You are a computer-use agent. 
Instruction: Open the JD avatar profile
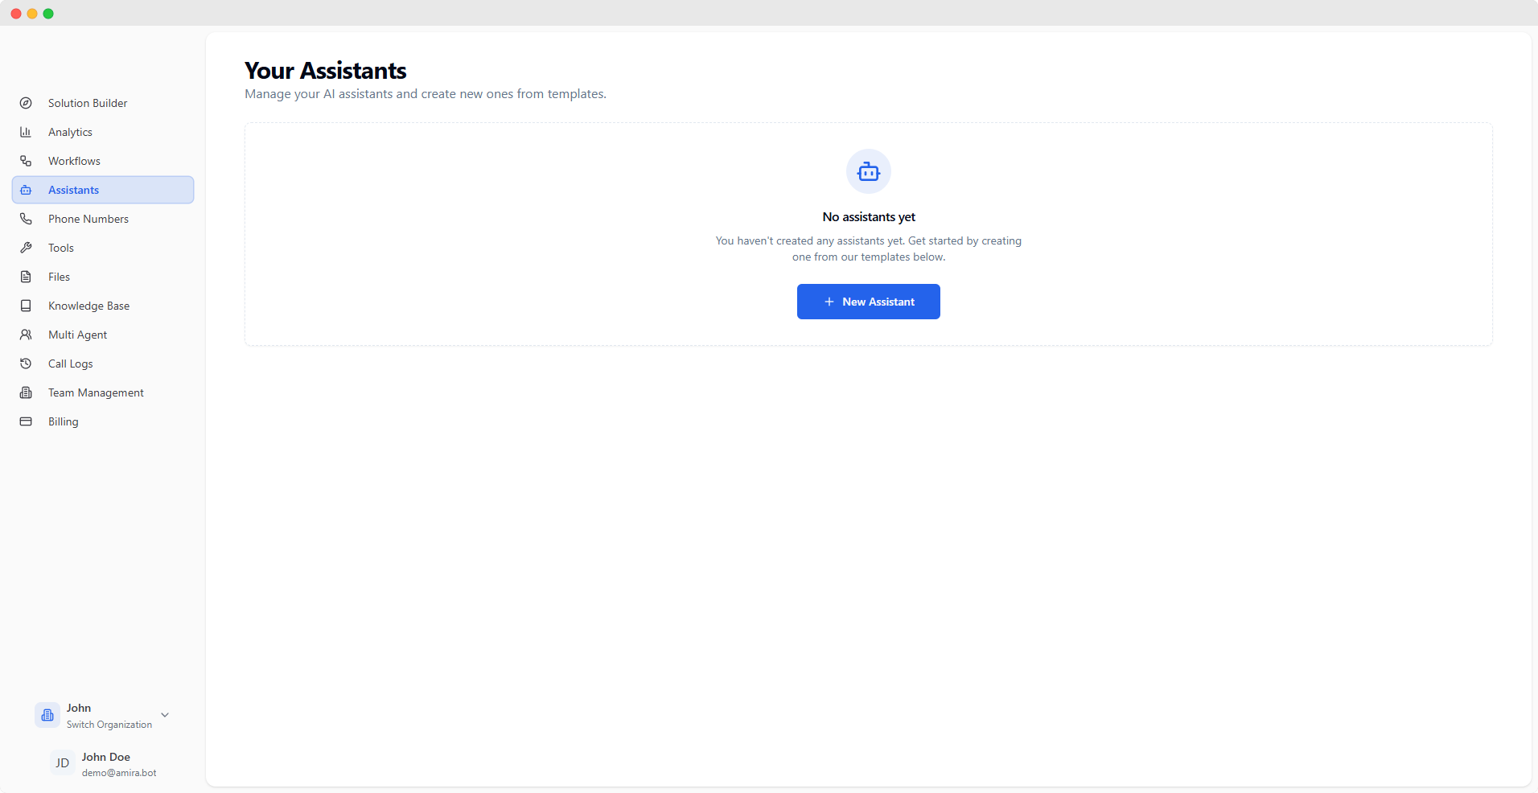tap(62, 762)
